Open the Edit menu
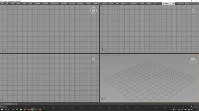Viewport: 199px width, 111px height. coord(7,3)
